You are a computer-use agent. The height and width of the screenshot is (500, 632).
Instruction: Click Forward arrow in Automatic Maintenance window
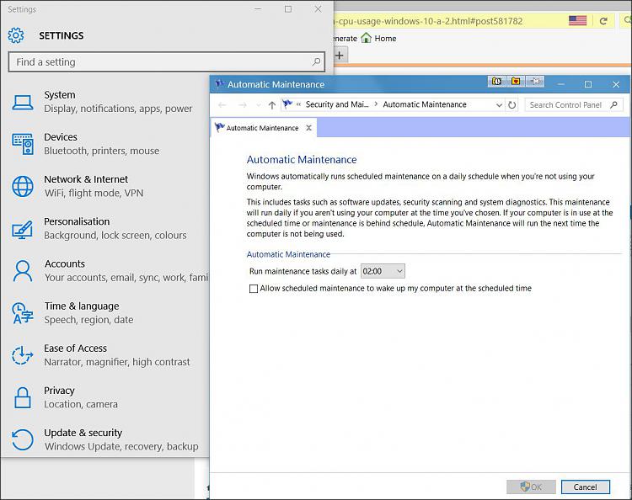243,105
